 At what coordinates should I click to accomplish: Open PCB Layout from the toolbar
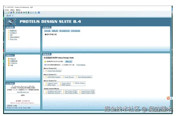tap(21, 12)
